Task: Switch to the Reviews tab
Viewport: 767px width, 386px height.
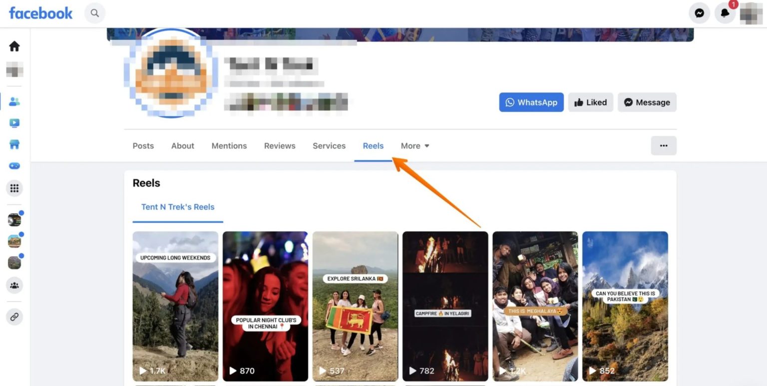Action: [x=280, y=146]
